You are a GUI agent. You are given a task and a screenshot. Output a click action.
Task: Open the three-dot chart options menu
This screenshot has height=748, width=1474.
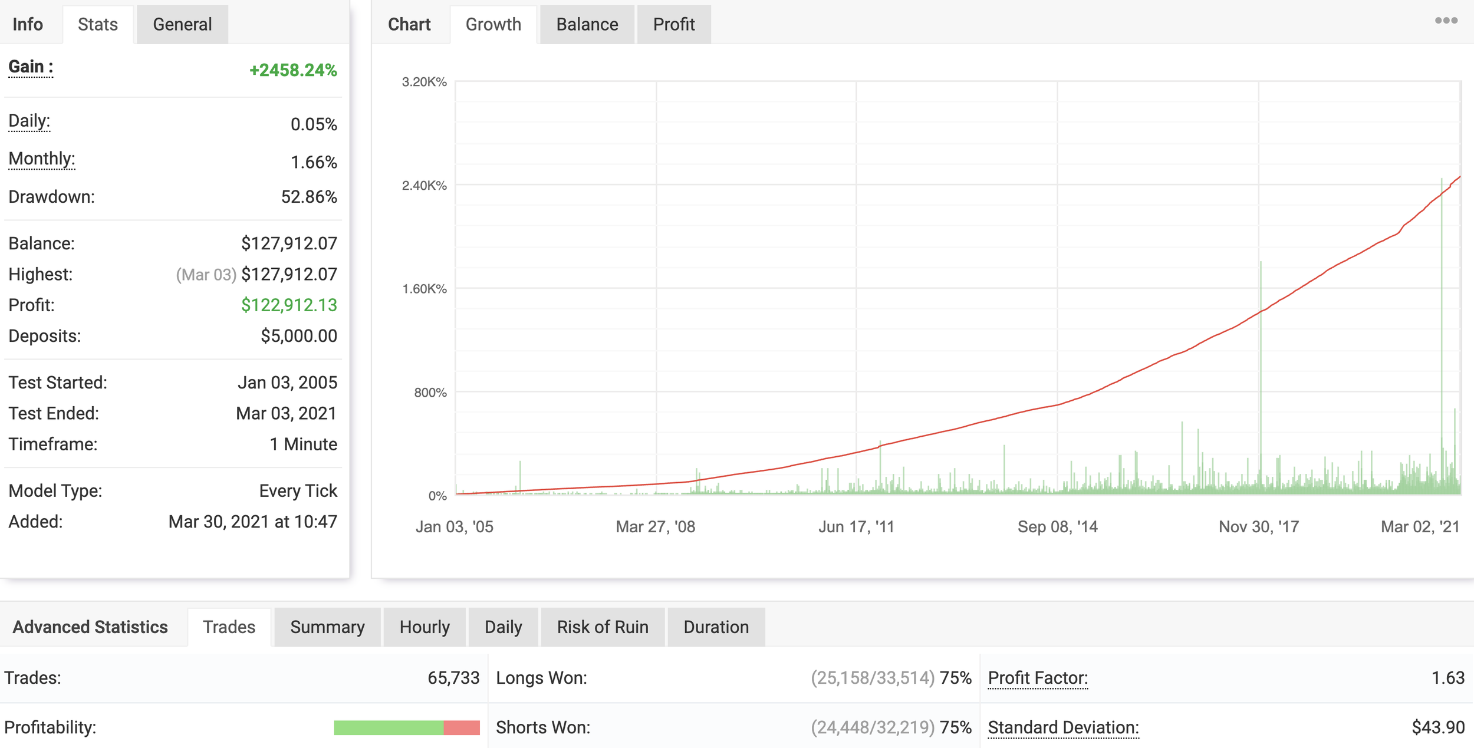[1446, 21]
